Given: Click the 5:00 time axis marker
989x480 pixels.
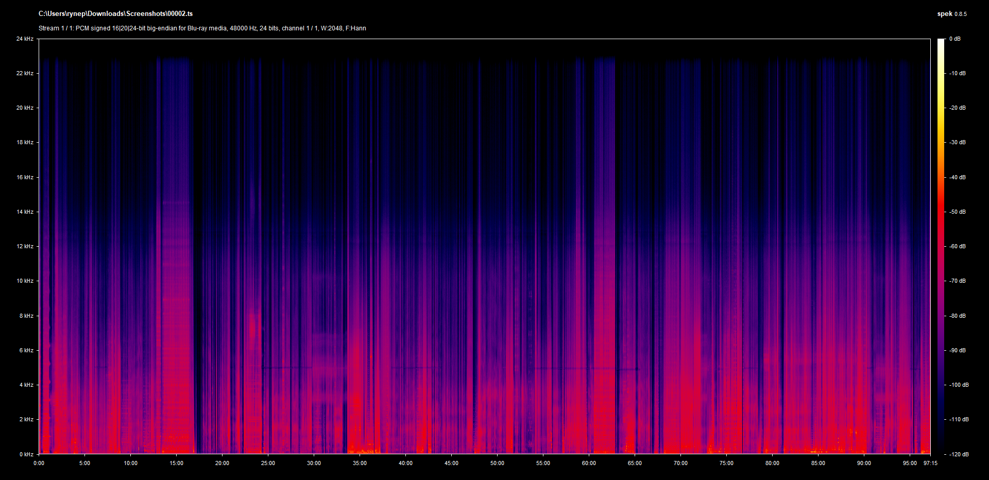Looking at the screenshot, I should click(85, 464).
